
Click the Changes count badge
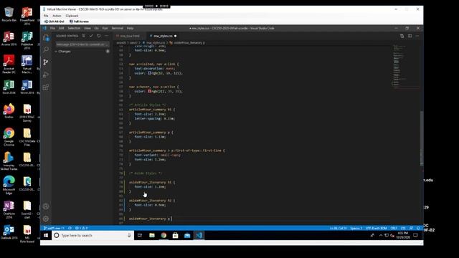point(108,51)
